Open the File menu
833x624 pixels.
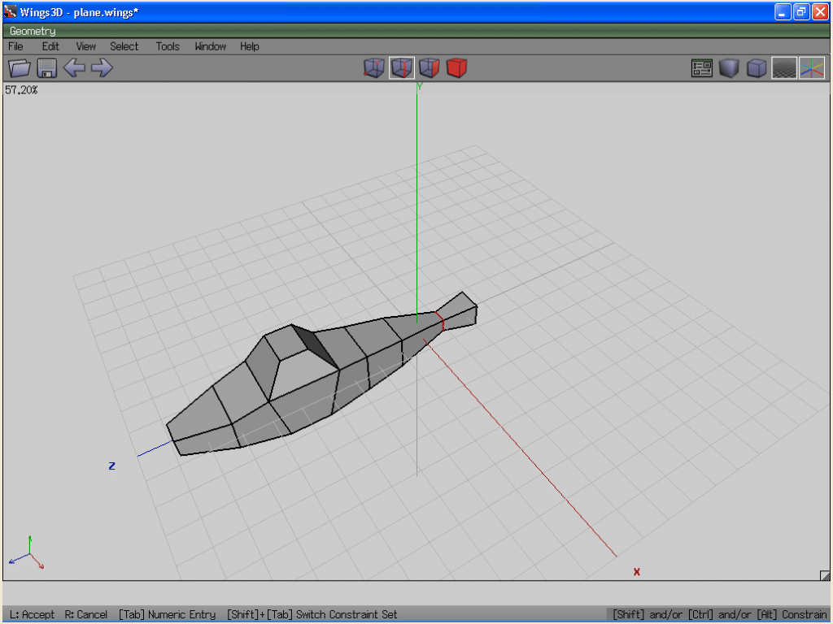[x=15, y=46]
